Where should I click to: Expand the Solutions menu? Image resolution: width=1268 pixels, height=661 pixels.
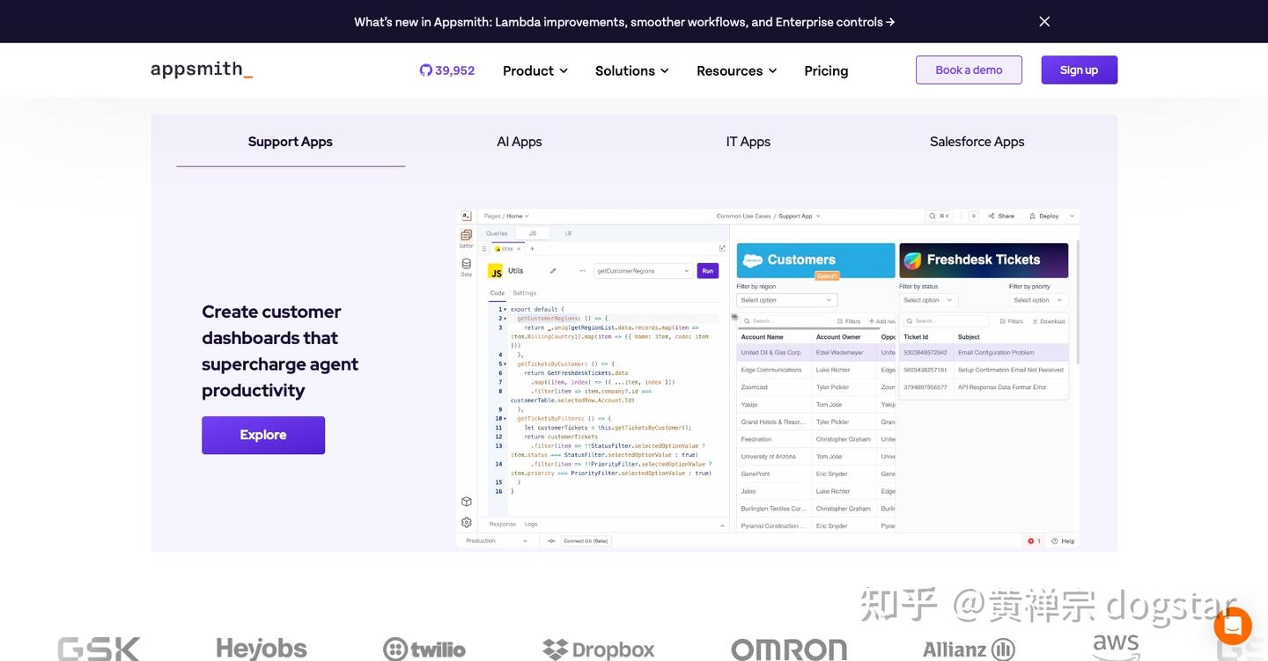(x=632, y=70)
